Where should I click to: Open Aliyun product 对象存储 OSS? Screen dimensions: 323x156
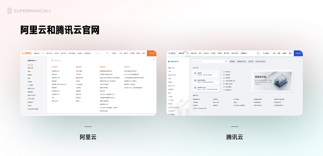[x=56, y=78]
